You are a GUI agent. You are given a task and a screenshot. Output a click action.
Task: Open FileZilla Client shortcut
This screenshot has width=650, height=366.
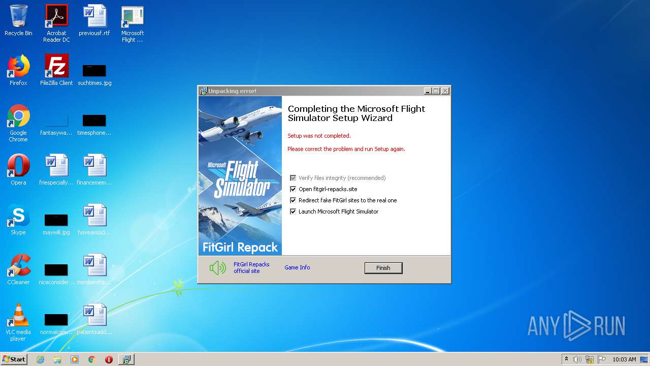56,70
